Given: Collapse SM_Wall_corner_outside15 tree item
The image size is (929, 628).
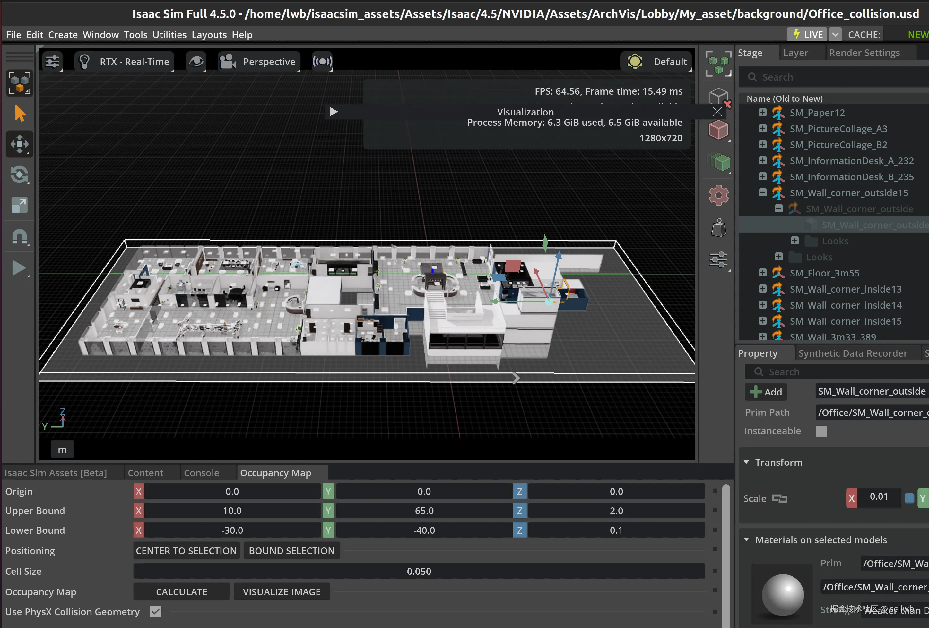Looking at the screenshot, I should point(762,192).
